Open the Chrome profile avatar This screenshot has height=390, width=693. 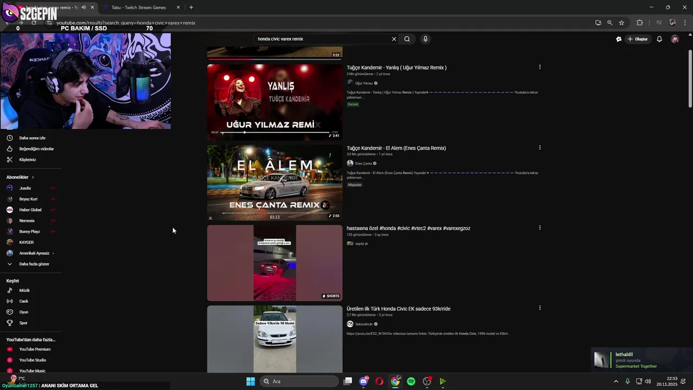pyautogui.click(x=672, y=23)
